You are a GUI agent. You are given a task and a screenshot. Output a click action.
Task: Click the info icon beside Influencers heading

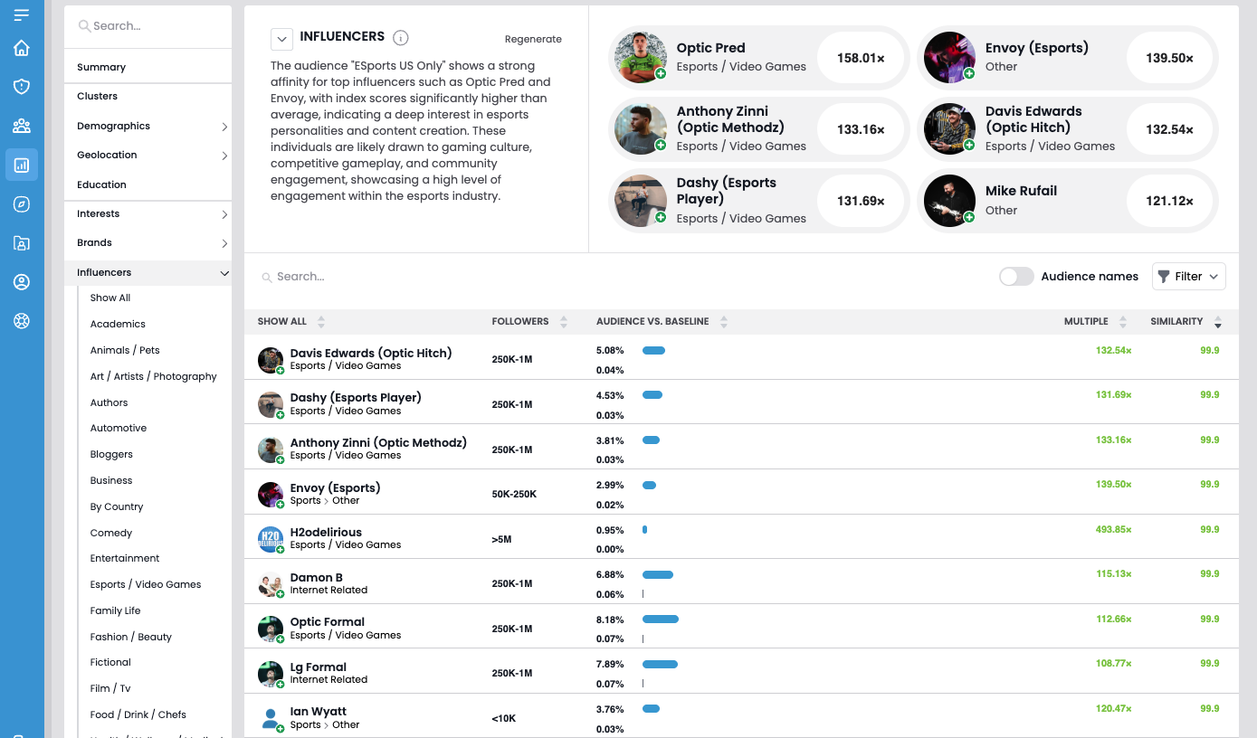[401, 38]
